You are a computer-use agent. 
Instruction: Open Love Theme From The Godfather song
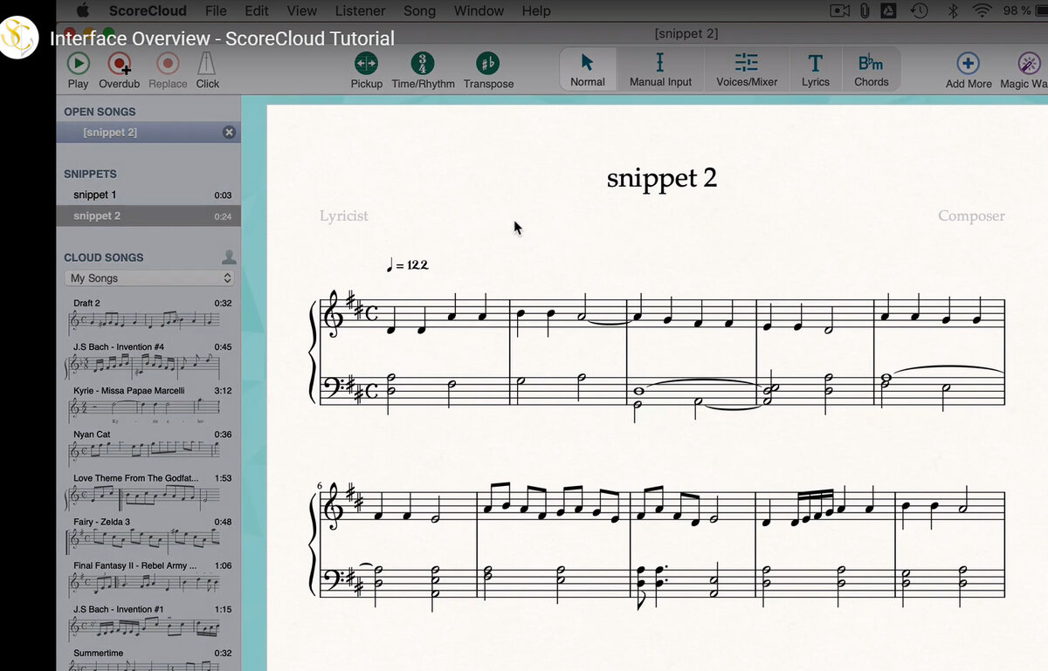click(x=148, y=490)
